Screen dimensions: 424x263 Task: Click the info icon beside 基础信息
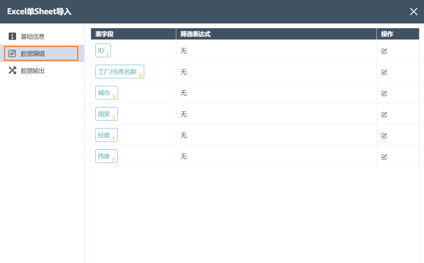pos(12,36)
